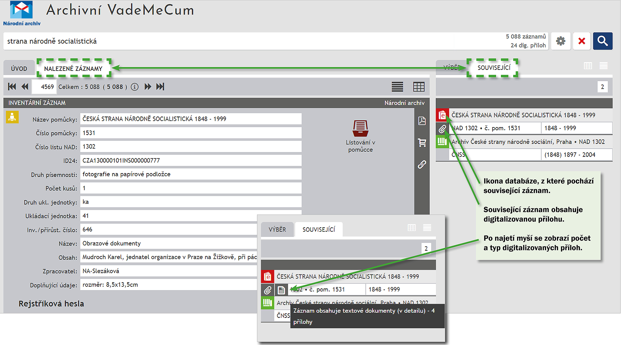Click ID24 value CZA130000101INS000000777
This screenshot has height=345, width=621.
191,160
